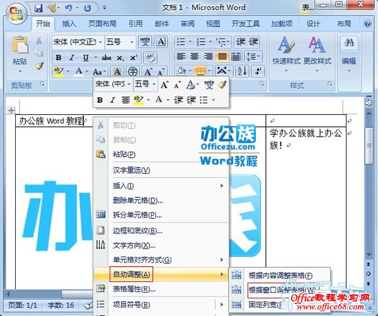
Task: Expand ribbon highlight color dropdown arrow
Action: click(x=68, y=71)
